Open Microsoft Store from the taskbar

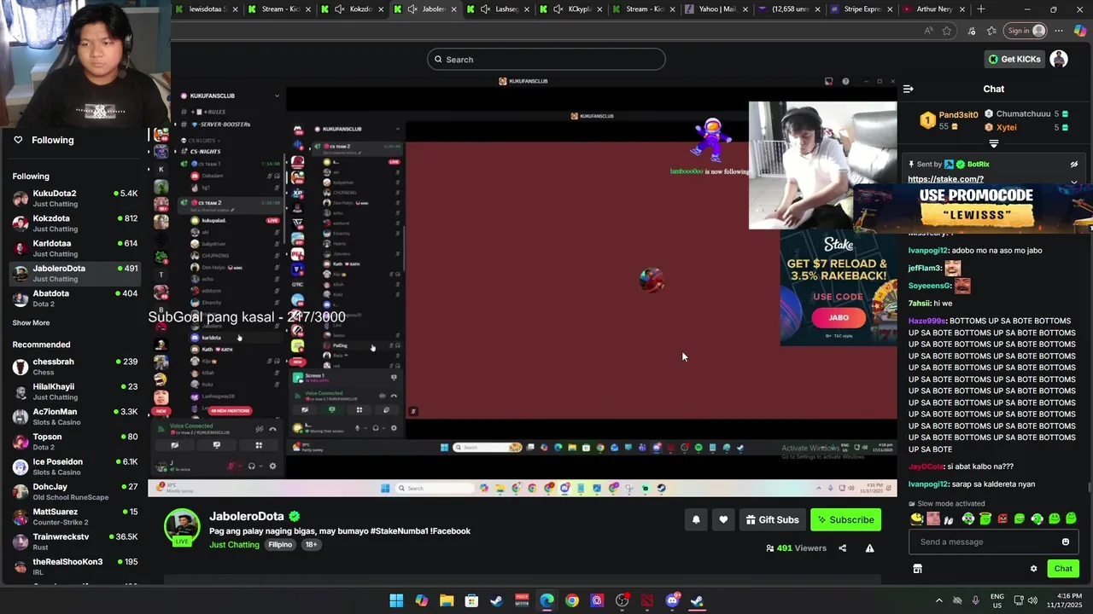tap(471, 600)
